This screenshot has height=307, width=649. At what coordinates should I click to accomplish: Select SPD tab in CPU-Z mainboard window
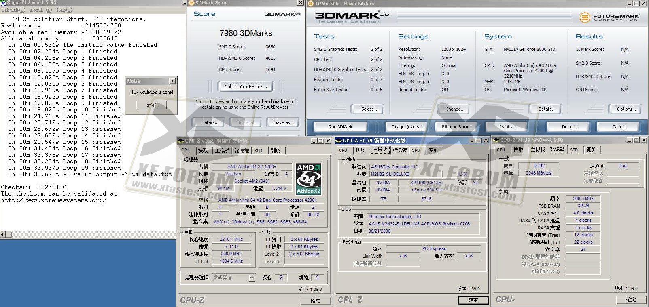(416, 150)
